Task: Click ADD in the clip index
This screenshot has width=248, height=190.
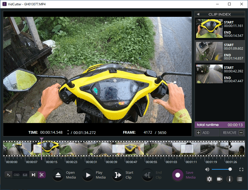Action: [207, 133]
